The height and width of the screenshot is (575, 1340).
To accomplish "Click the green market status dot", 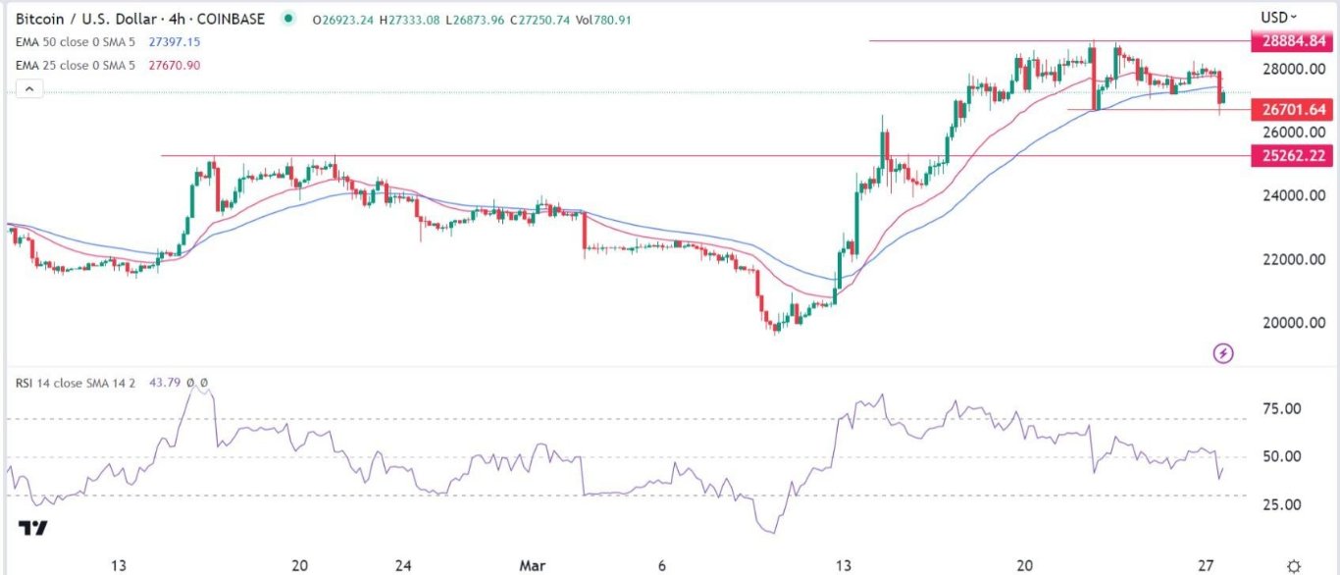I will point(287,19).
